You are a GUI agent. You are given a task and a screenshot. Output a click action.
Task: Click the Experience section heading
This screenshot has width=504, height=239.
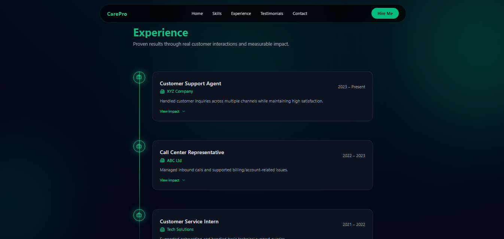tap(161, 33)
